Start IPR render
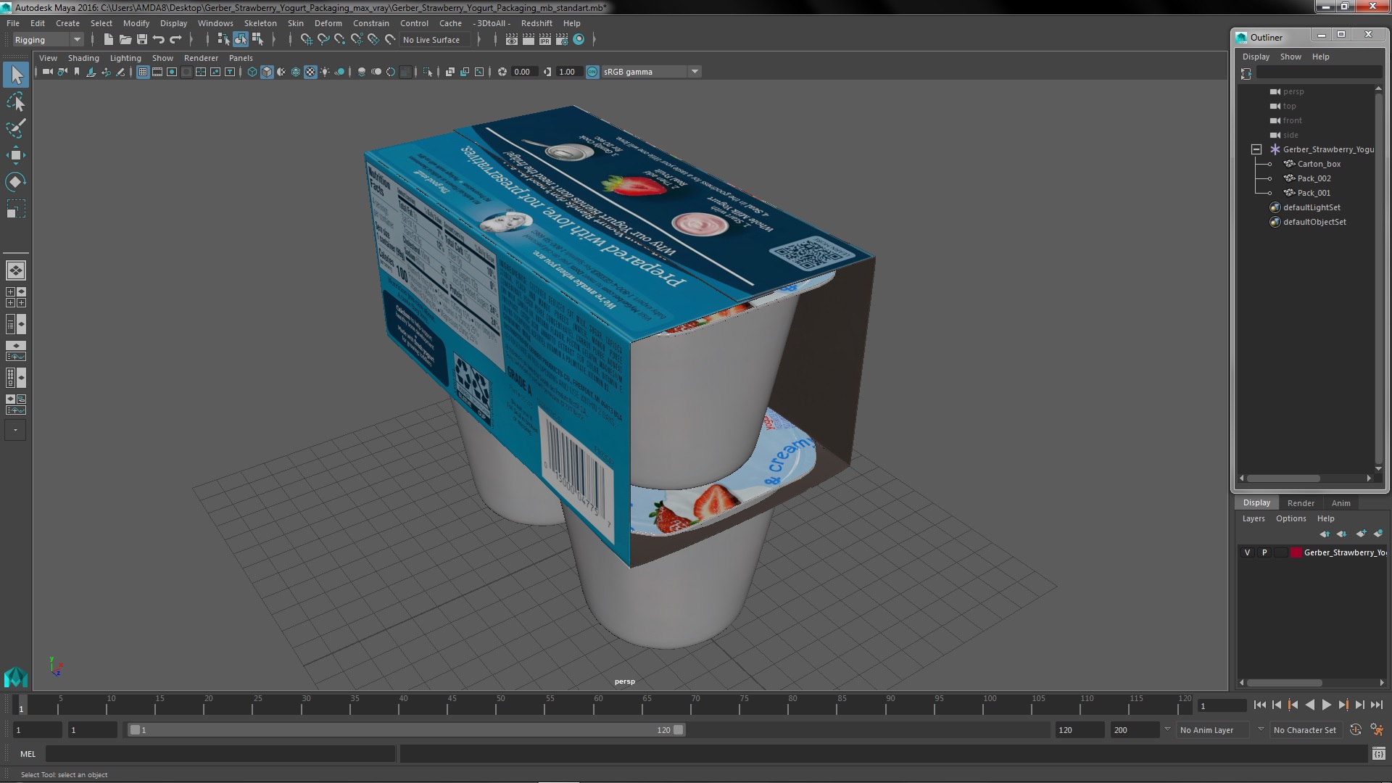Screen dimensions: 1392x783 click(544, 40)
